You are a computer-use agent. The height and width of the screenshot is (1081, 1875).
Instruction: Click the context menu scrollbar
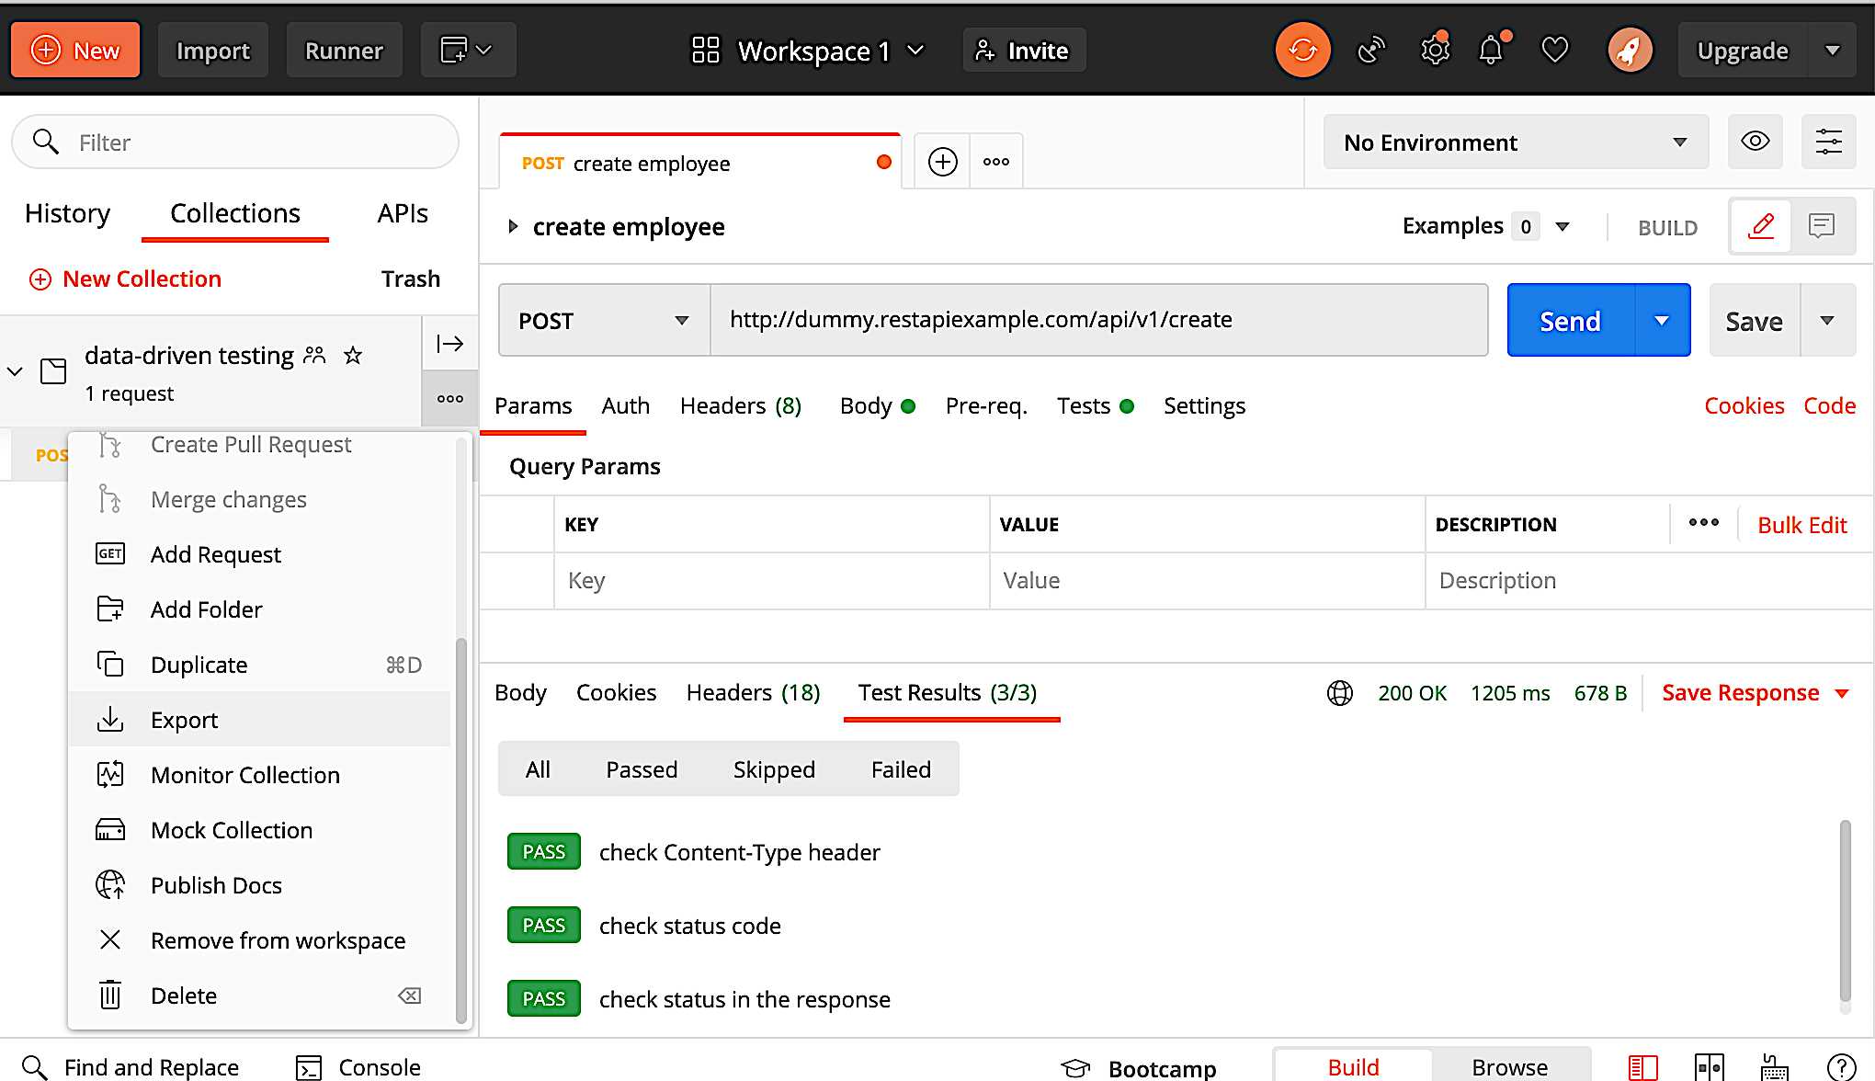(x=461, y=831)
